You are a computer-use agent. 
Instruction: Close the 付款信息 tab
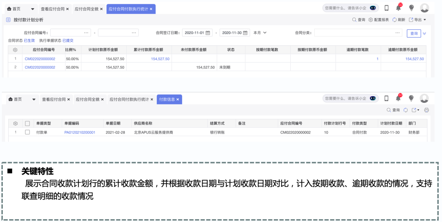[178, 100]
